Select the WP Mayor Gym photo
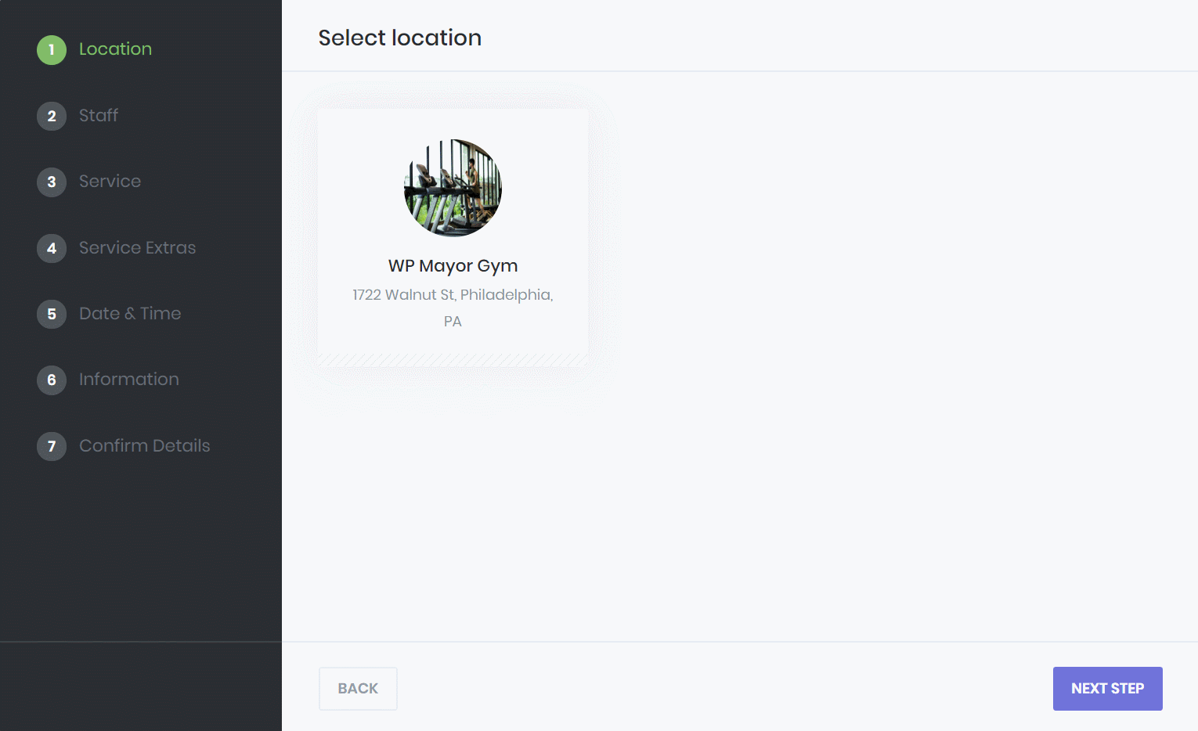 click(x=453, y=188)
